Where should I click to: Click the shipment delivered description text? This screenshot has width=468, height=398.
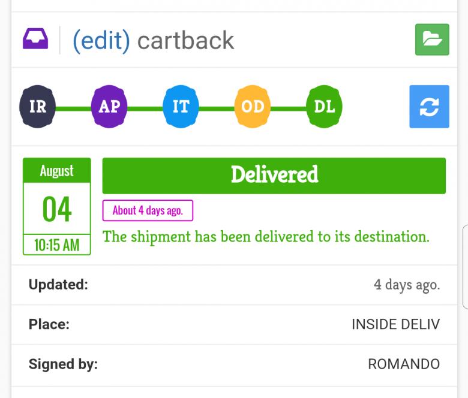coord(266,236)
